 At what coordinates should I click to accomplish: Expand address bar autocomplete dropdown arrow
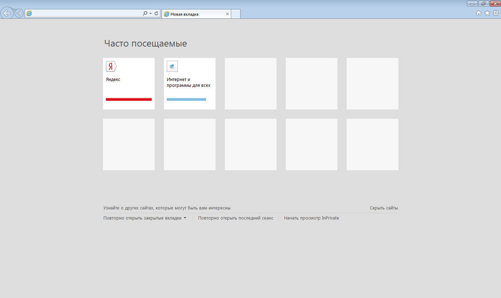151,14
